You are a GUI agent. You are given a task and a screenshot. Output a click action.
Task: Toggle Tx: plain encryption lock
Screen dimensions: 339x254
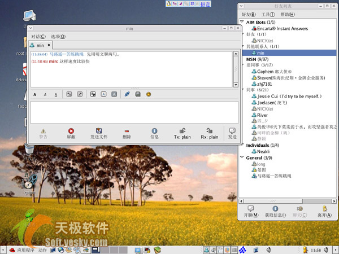click(182, 133)
